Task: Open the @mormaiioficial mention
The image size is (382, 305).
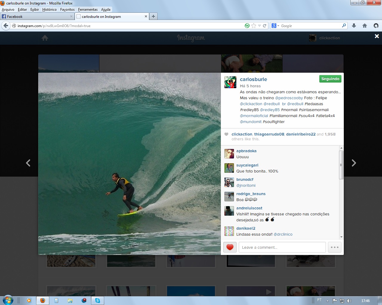Action: [254, 116]
